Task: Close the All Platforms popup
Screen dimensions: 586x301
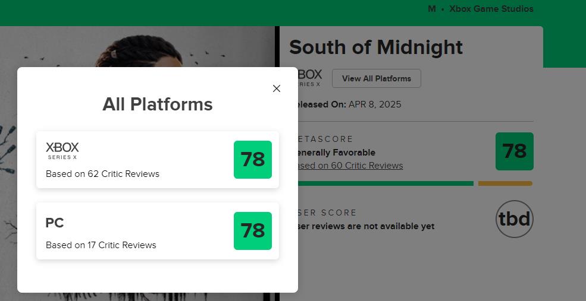Action: (x=276, y=88)
